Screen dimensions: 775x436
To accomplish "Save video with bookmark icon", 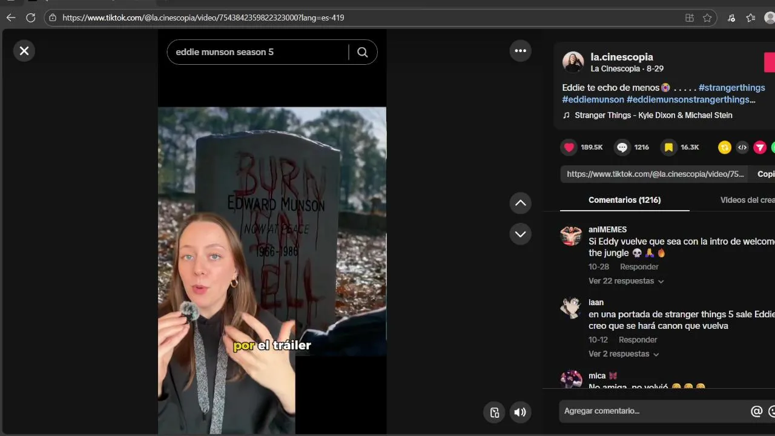I will pyautogui.click(x=668, y=147).
